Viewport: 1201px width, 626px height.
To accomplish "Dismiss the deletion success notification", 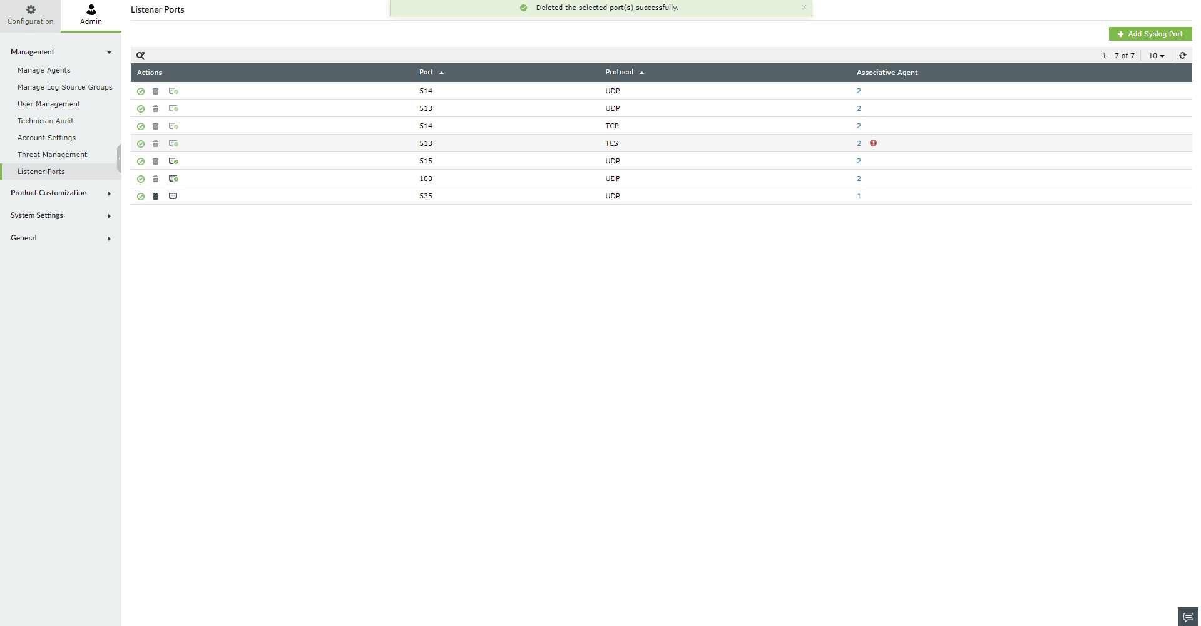I will [804, 8].
